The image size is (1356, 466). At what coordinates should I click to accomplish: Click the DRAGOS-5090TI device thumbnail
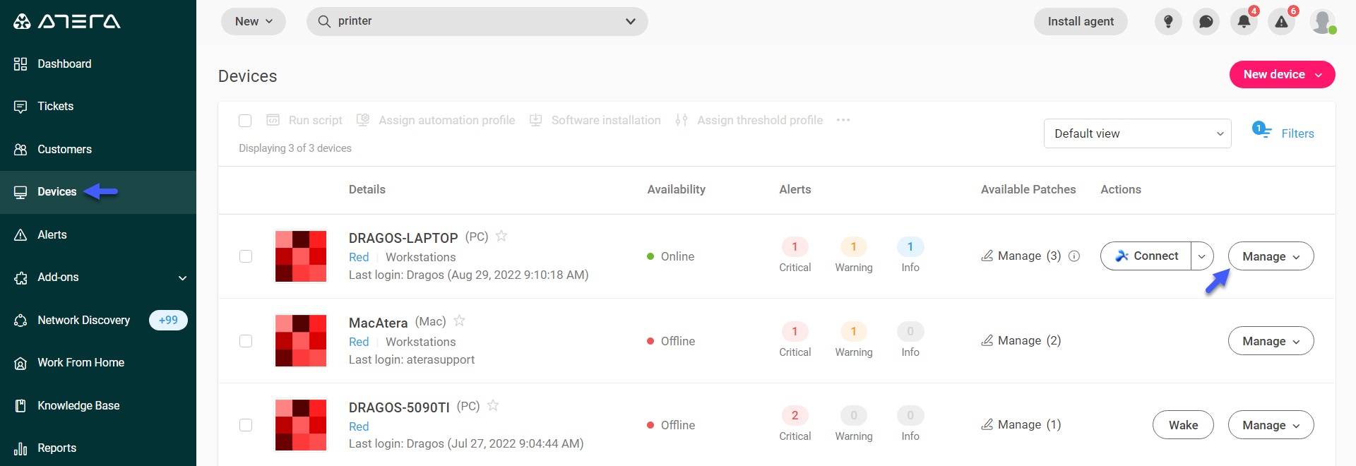click(x=301, y=425)
